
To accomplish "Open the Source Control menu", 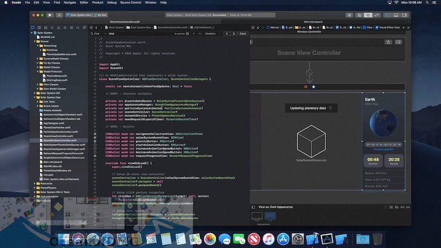I will tap(131, 3).
